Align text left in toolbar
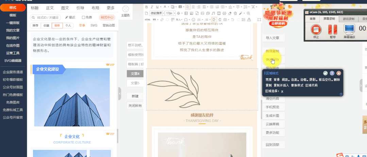 coord(188,7)
